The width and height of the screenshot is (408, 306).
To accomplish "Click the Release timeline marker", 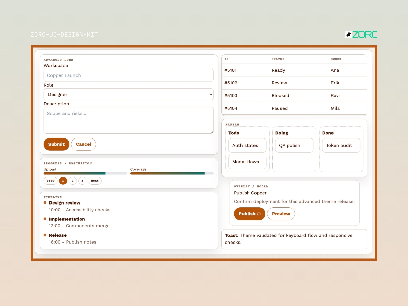I will click(45, 235).
